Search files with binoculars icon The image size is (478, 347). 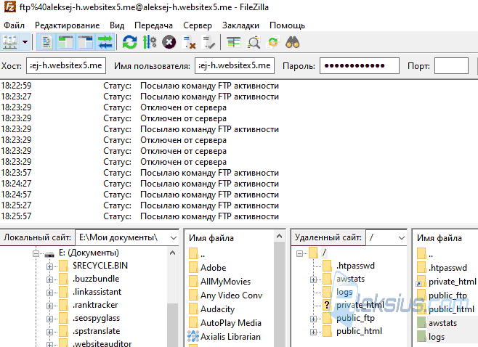pos(292,42)
